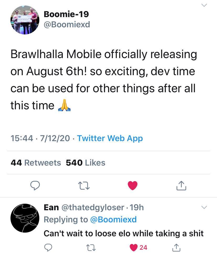Viewport: 217px width, 256px height.
Task: Share Boomie-19's tweet
Action: (x=181, y=186)
